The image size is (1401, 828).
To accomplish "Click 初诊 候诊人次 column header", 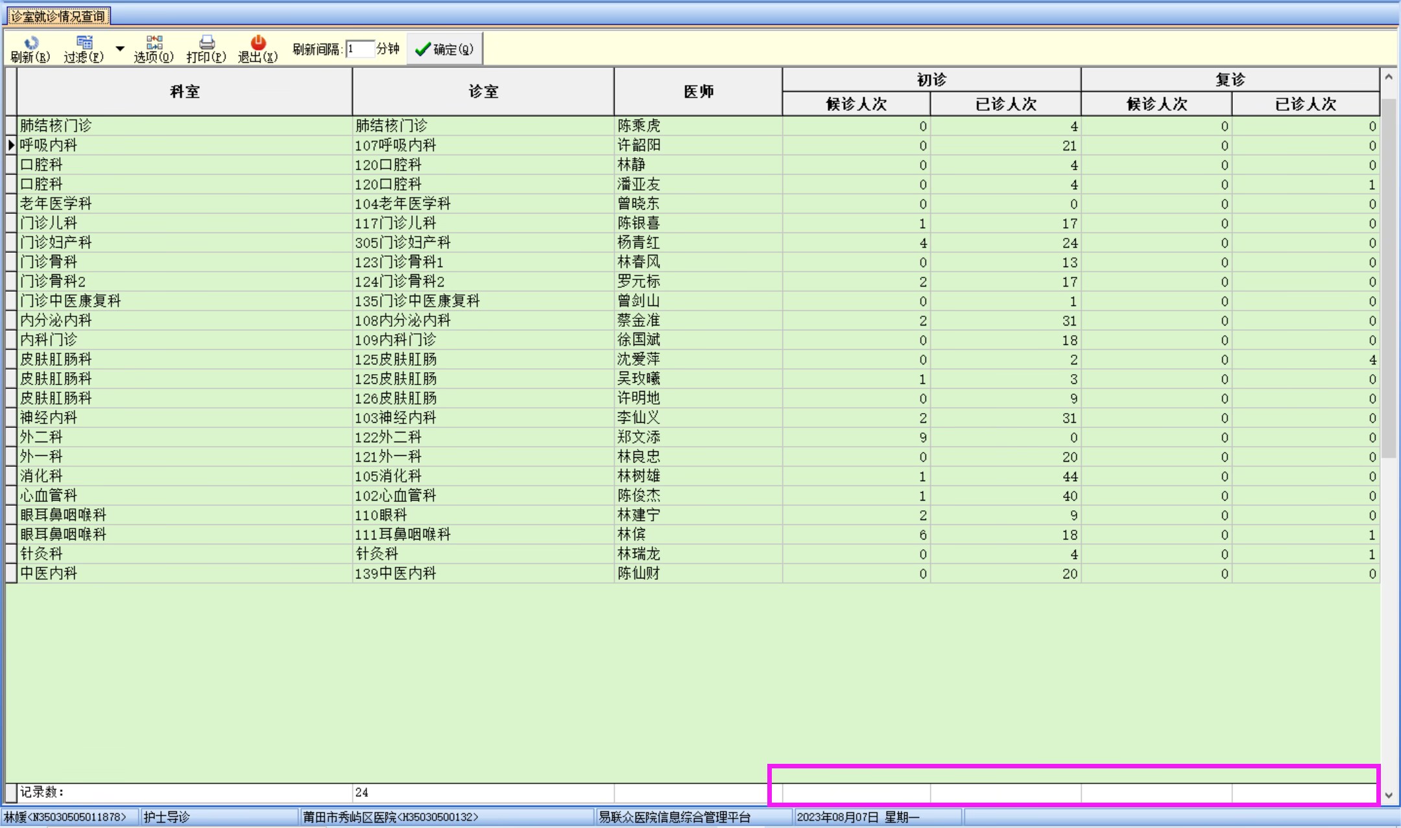I will (856, 104).
